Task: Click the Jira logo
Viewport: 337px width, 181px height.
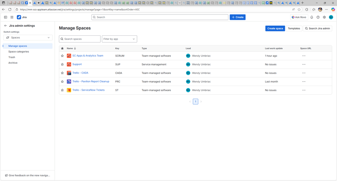Action: pyautogui.click(x=22, y=17)
